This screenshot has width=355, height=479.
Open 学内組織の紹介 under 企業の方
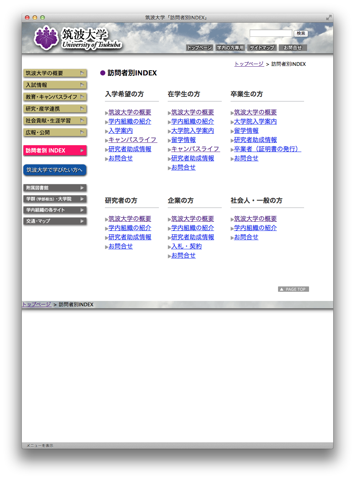[193, 228]
